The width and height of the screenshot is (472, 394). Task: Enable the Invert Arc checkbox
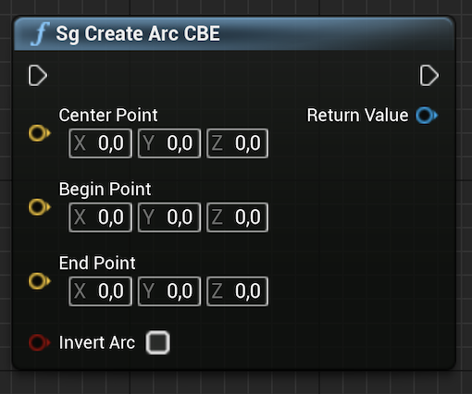pyautogui.click(x=157, y=342)
